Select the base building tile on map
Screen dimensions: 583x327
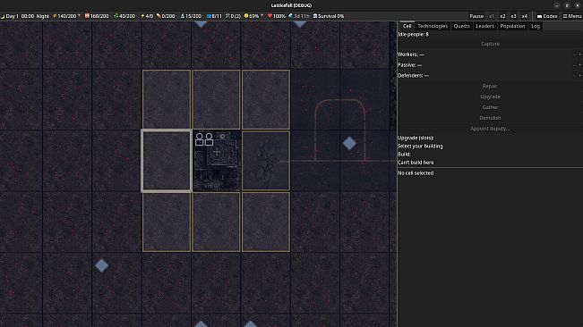click(217, 161)
